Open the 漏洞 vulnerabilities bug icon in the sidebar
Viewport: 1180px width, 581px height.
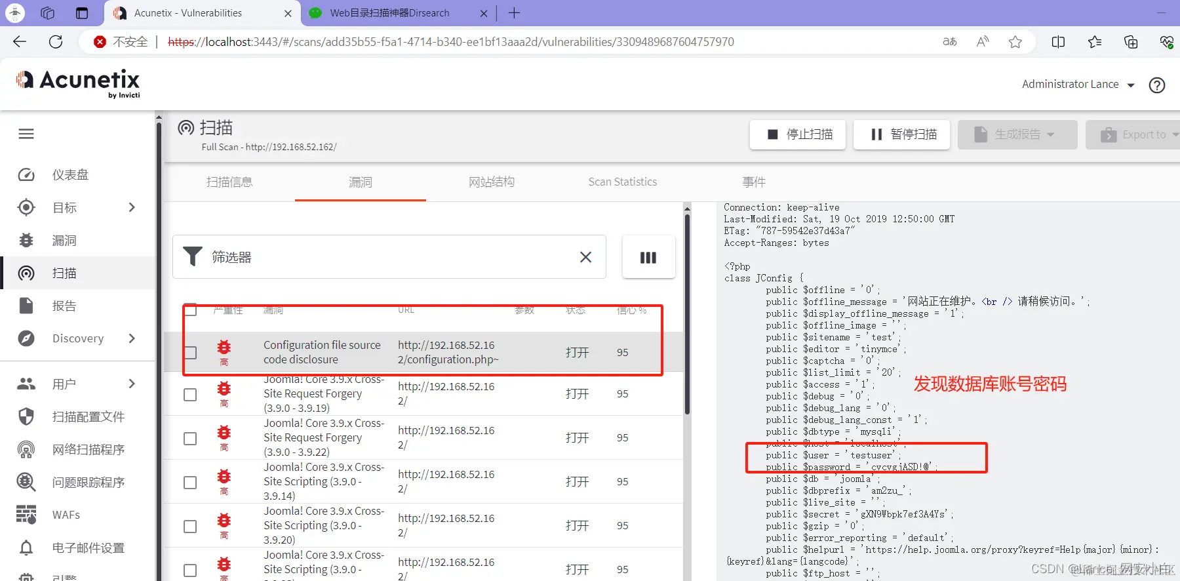[x=26, y=240]
